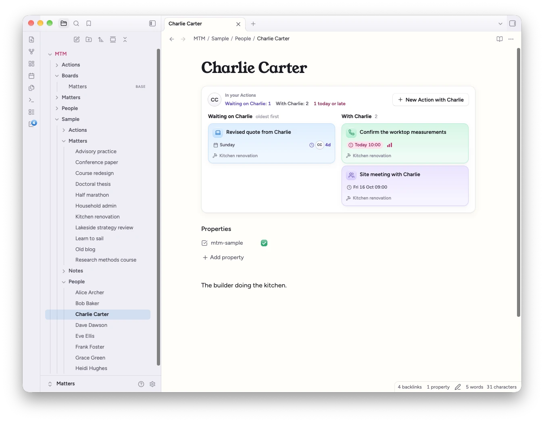Open templates ribbon icon
The width and height of the screenshot is (544, 422).
31,88
